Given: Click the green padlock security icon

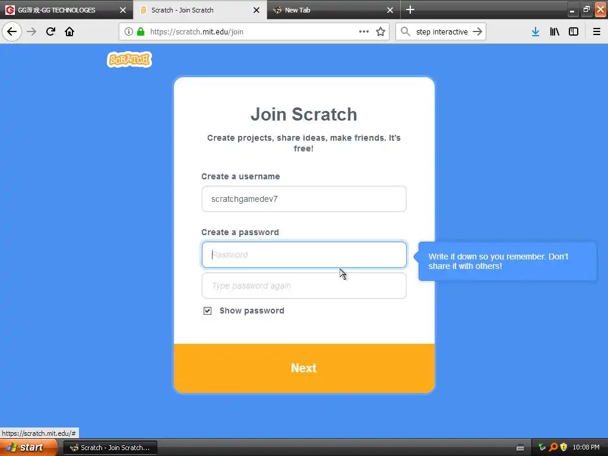Looking at the screenshot, I should (141, 31).
